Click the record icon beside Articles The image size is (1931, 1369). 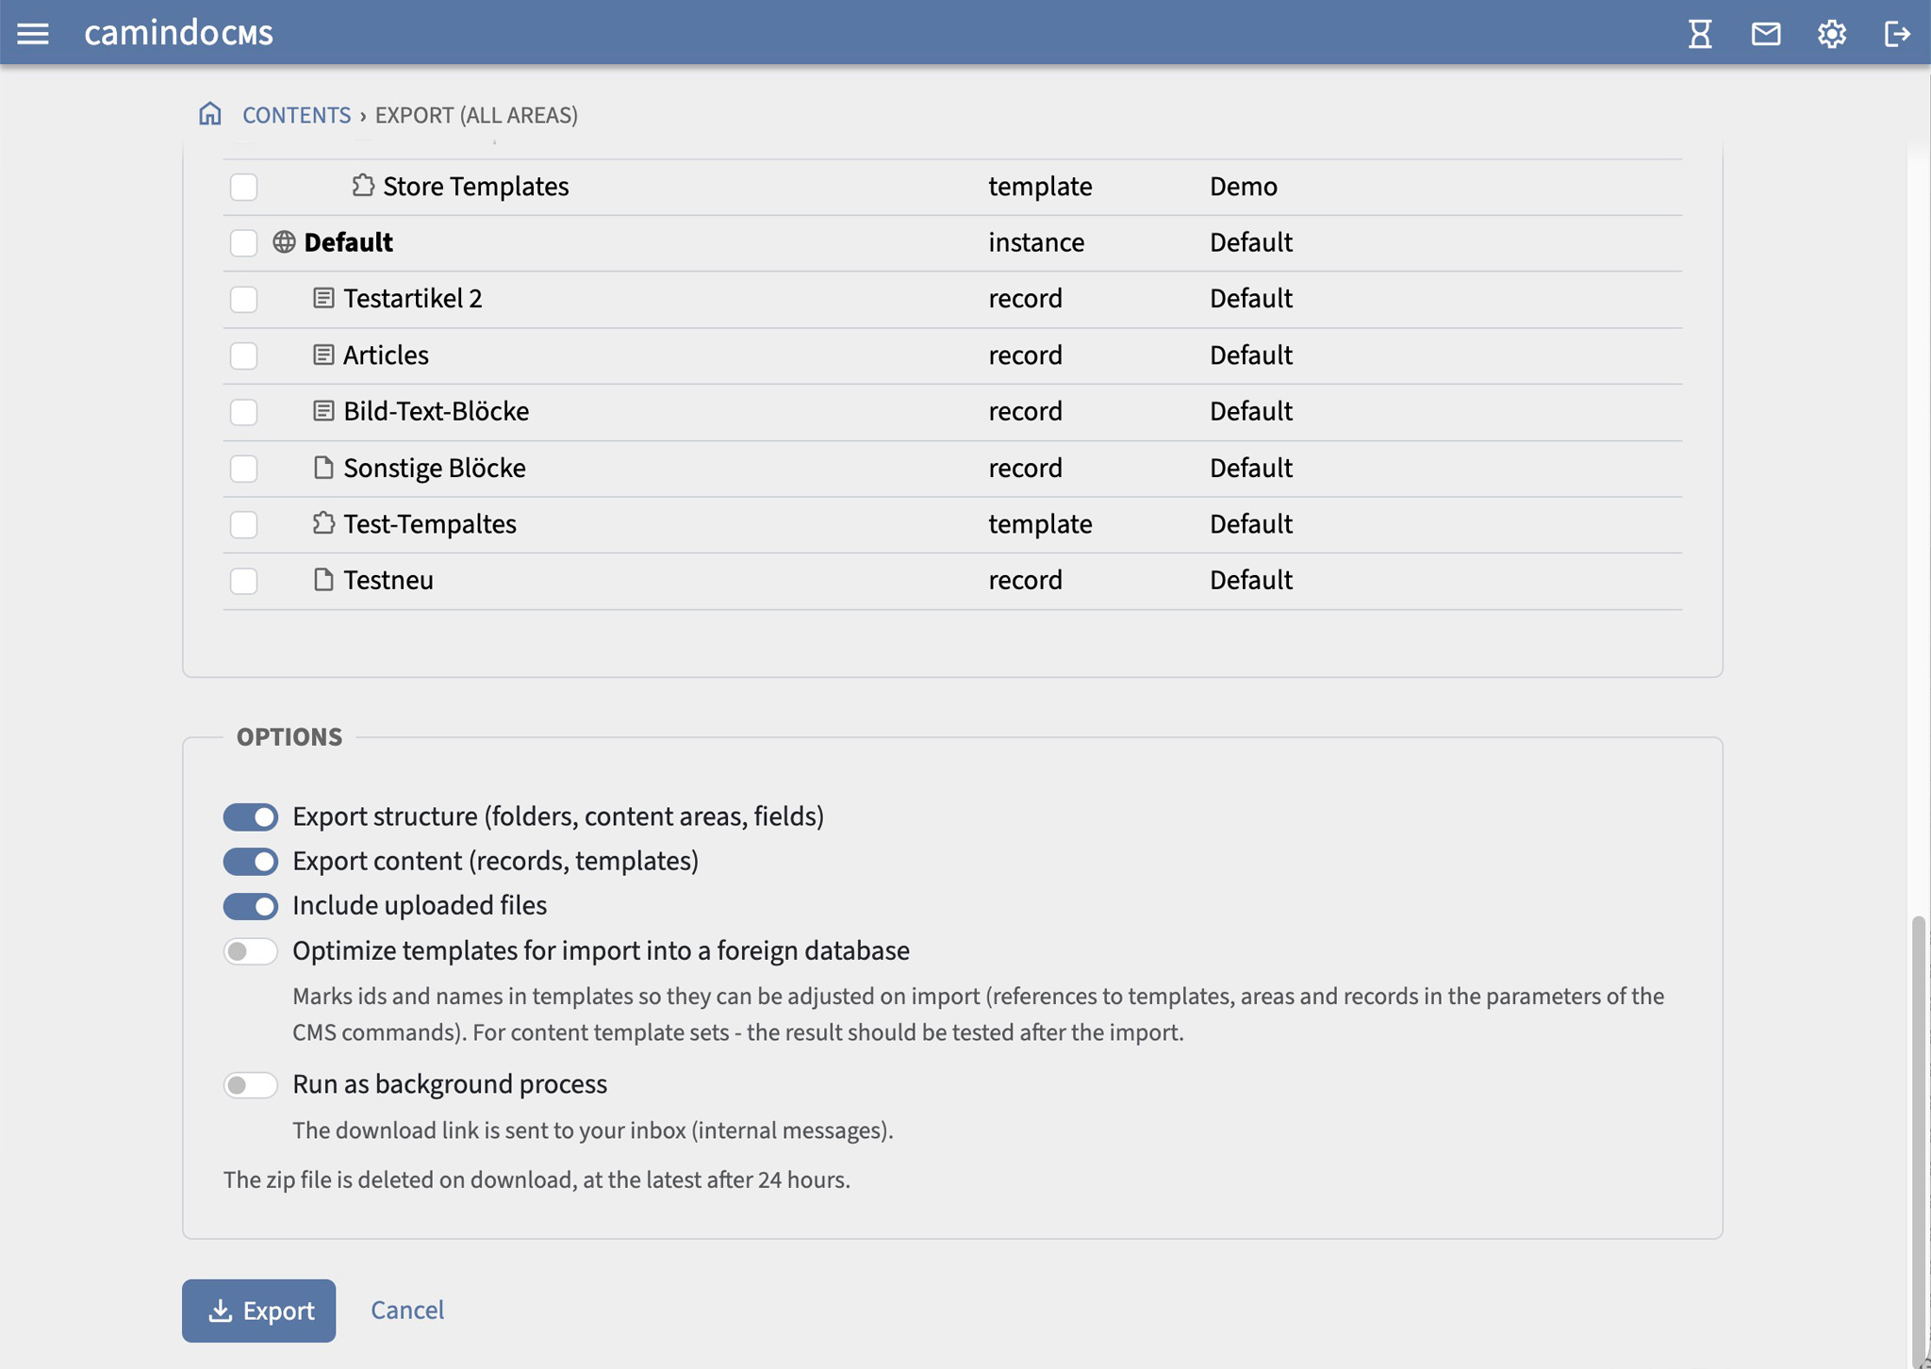click(323, 355)
